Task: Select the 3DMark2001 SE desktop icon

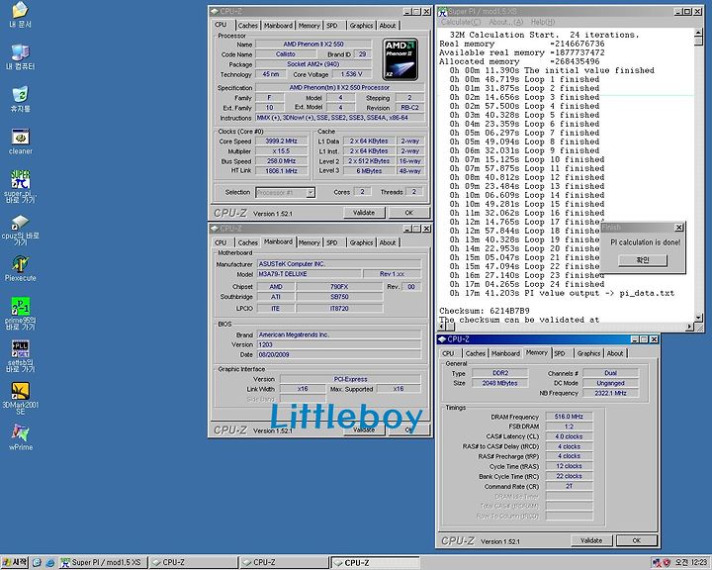Action: (21, 398)
